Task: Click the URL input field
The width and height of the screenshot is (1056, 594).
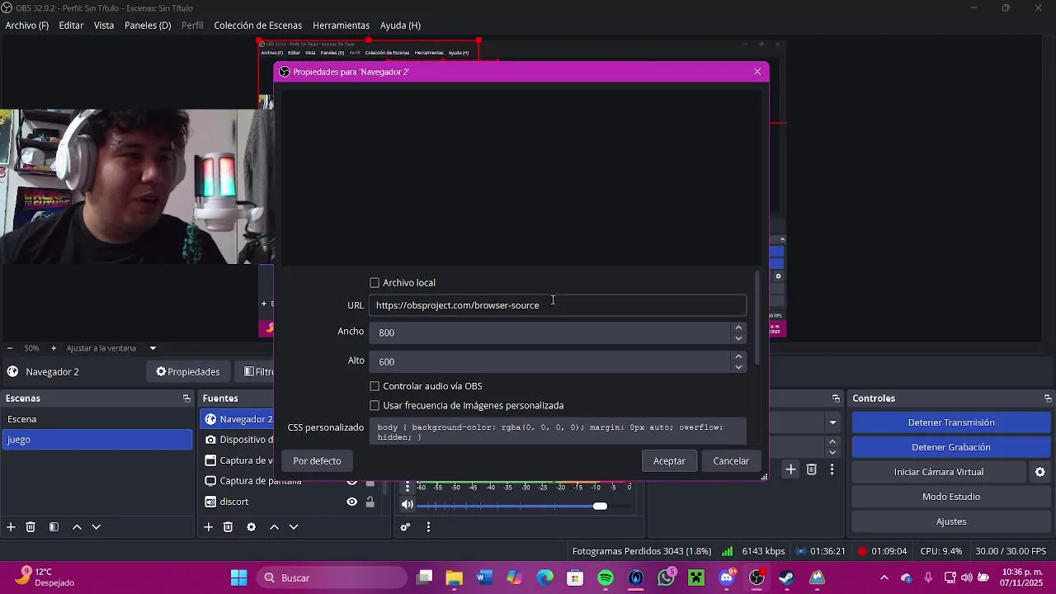Action: click(558, 305)
